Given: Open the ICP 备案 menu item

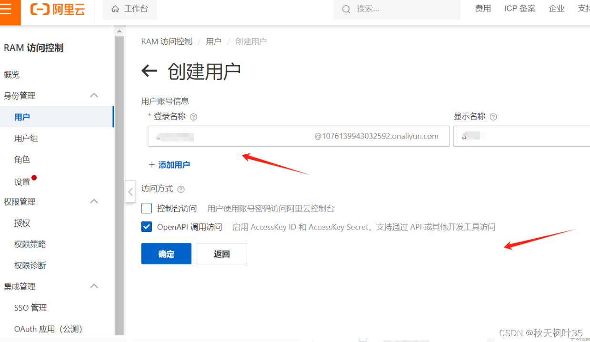Looking at the screenshot, I should click(x=520, y=8).
